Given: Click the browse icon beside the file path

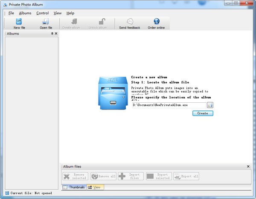Looking at the screenshot, I should (x=210, y=105).
